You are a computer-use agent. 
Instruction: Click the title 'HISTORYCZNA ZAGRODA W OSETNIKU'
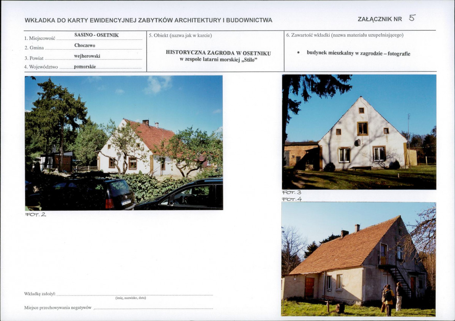(x=218, y=53)
